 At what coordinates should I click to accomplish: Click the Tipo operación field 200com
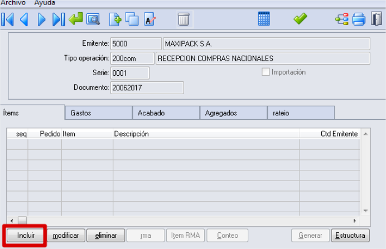click(132, 58)
